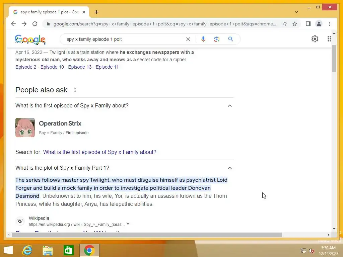Open tab search dropdown arrow
Image resolution: width=343 pixels, height=257 pixels.
pyautogui.click(x=296, y=12)
